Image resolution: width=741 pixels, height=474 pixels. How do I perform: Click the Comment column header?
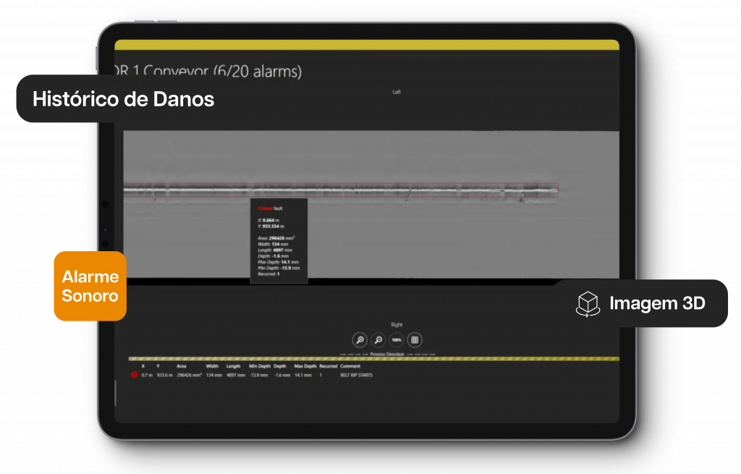pyautogui.click(x=350, y=366)
